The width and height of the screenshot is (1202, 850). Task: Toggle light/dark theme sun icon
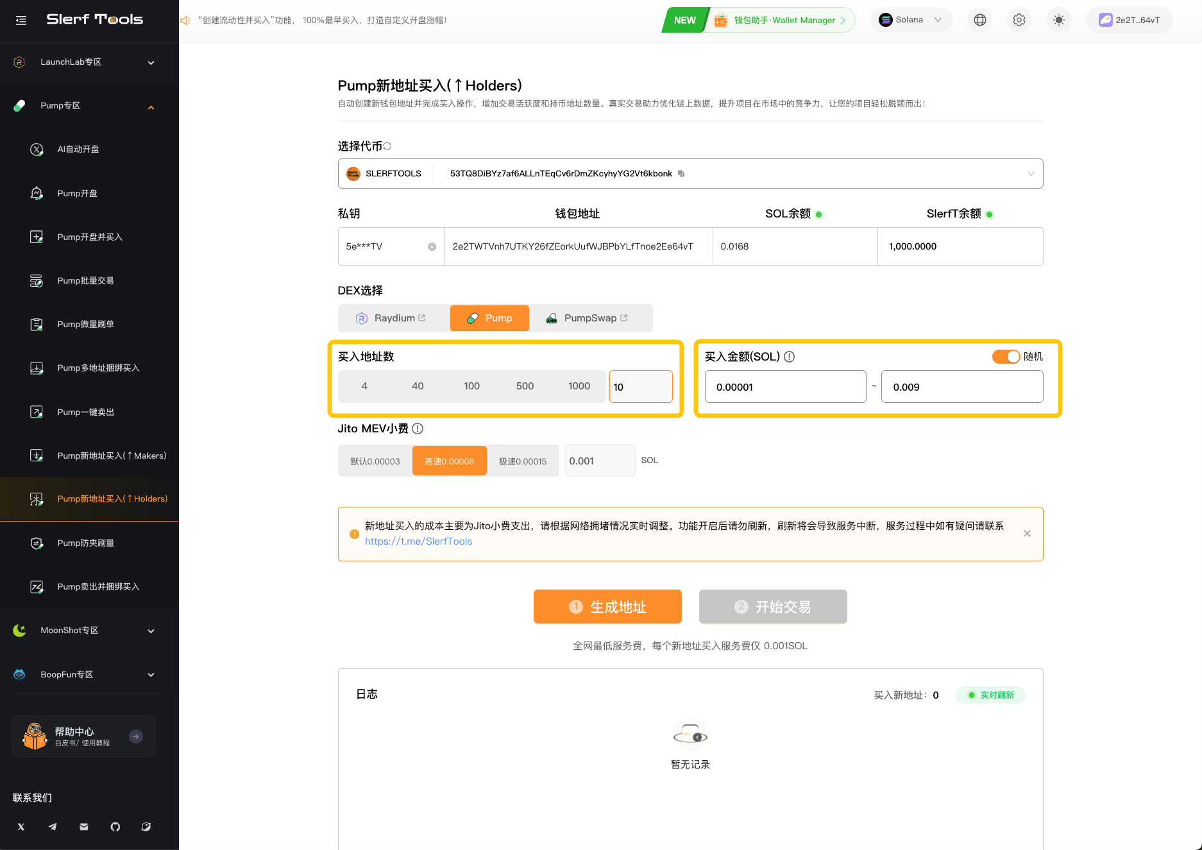click(1058, 20)
